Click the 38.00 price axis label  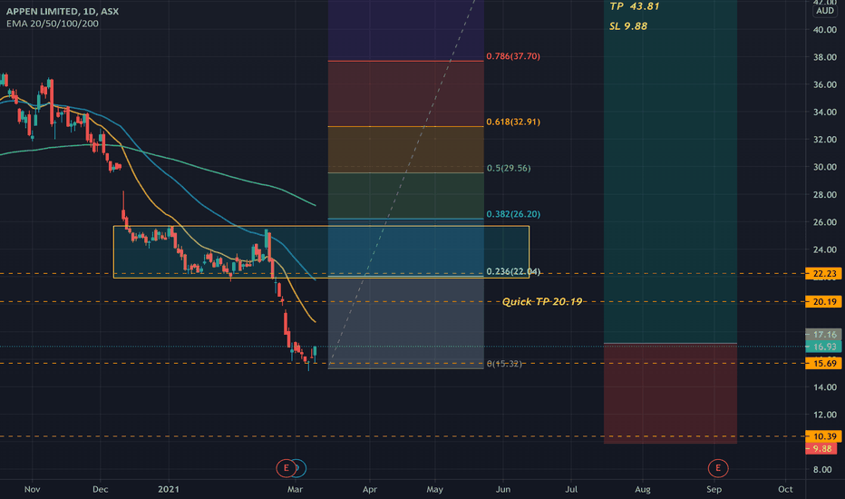(x=824, y=57)
